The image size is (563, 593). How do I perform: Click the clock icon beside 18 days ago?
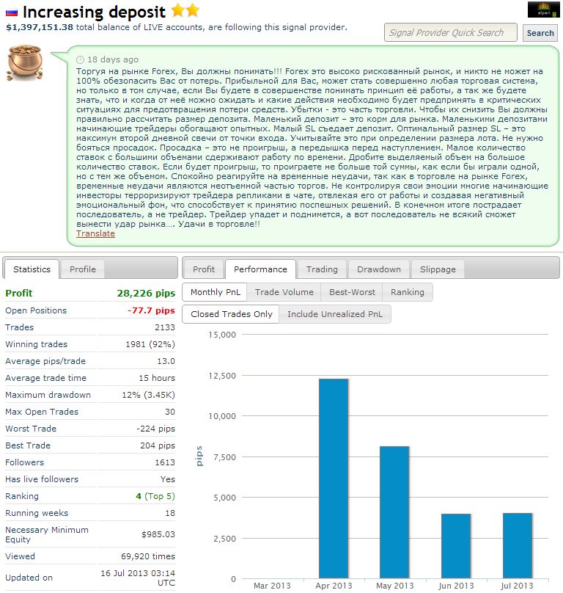(80, 59)
